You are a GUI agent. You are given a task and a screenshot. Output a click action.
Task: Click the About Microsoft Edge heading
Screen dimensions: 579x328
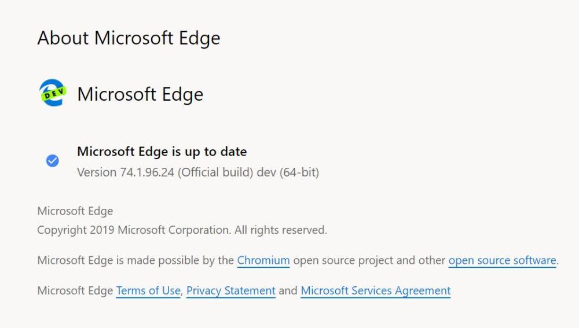tap(129, 38)
